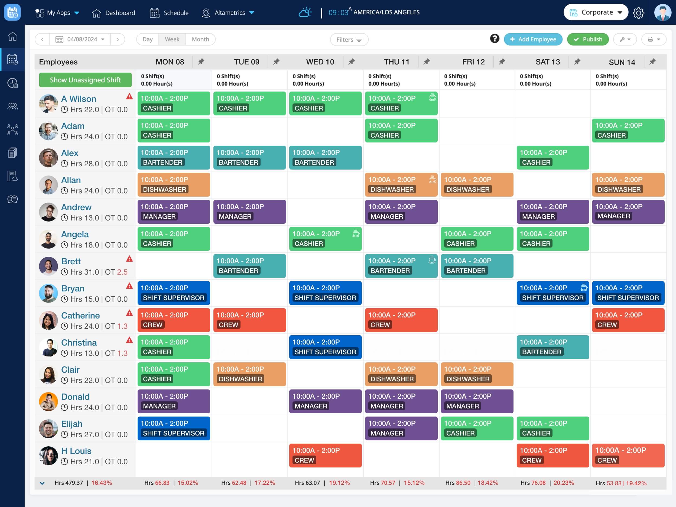Switch to the Month view tab
Screen dimensions: 676x507
click(200, 40)
